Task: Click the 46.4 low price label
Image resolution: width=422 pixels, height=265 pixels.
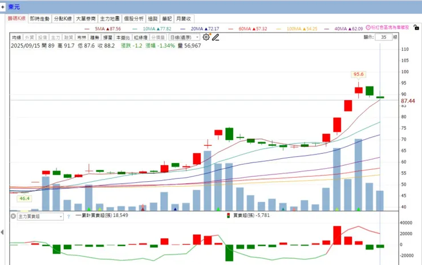Action: [x=24, y=198]
